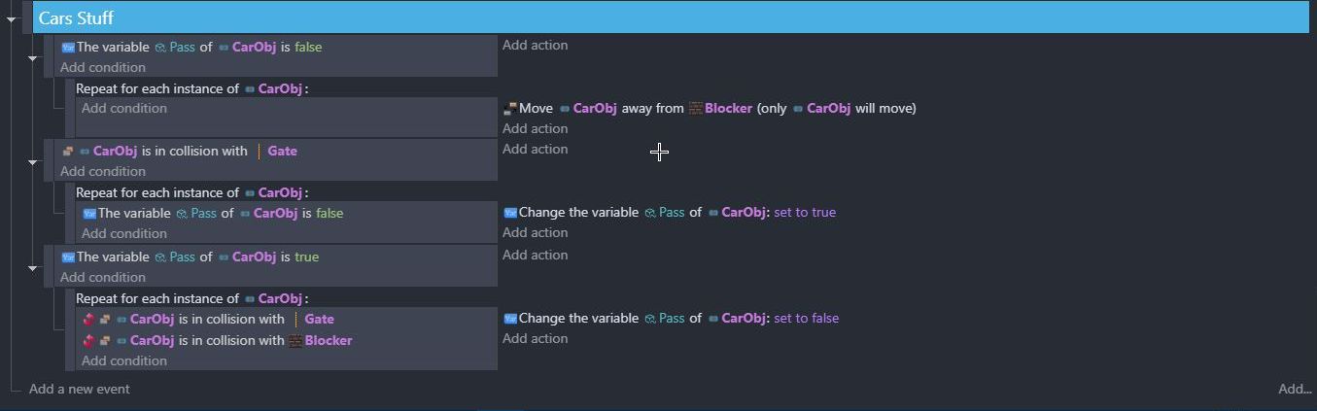
Task: Click Blocker icon in inverted collision condition
Action: (x=295, y=340)
